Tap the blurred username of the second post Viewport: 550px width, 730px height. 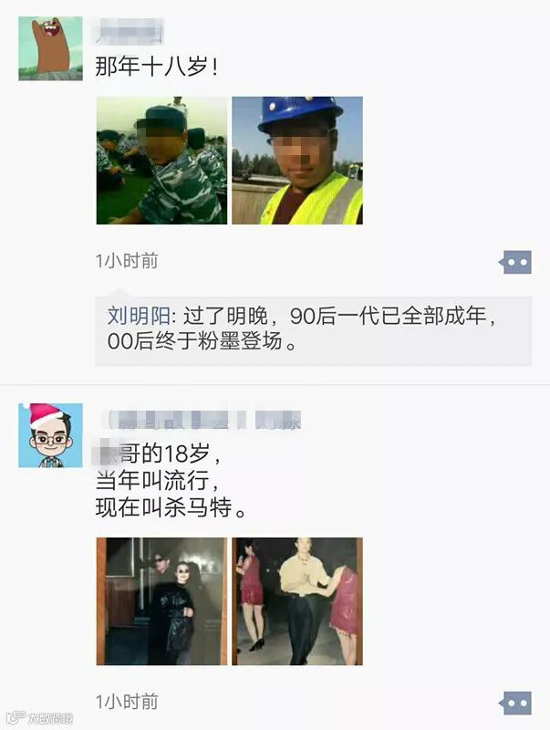point(202,420)
